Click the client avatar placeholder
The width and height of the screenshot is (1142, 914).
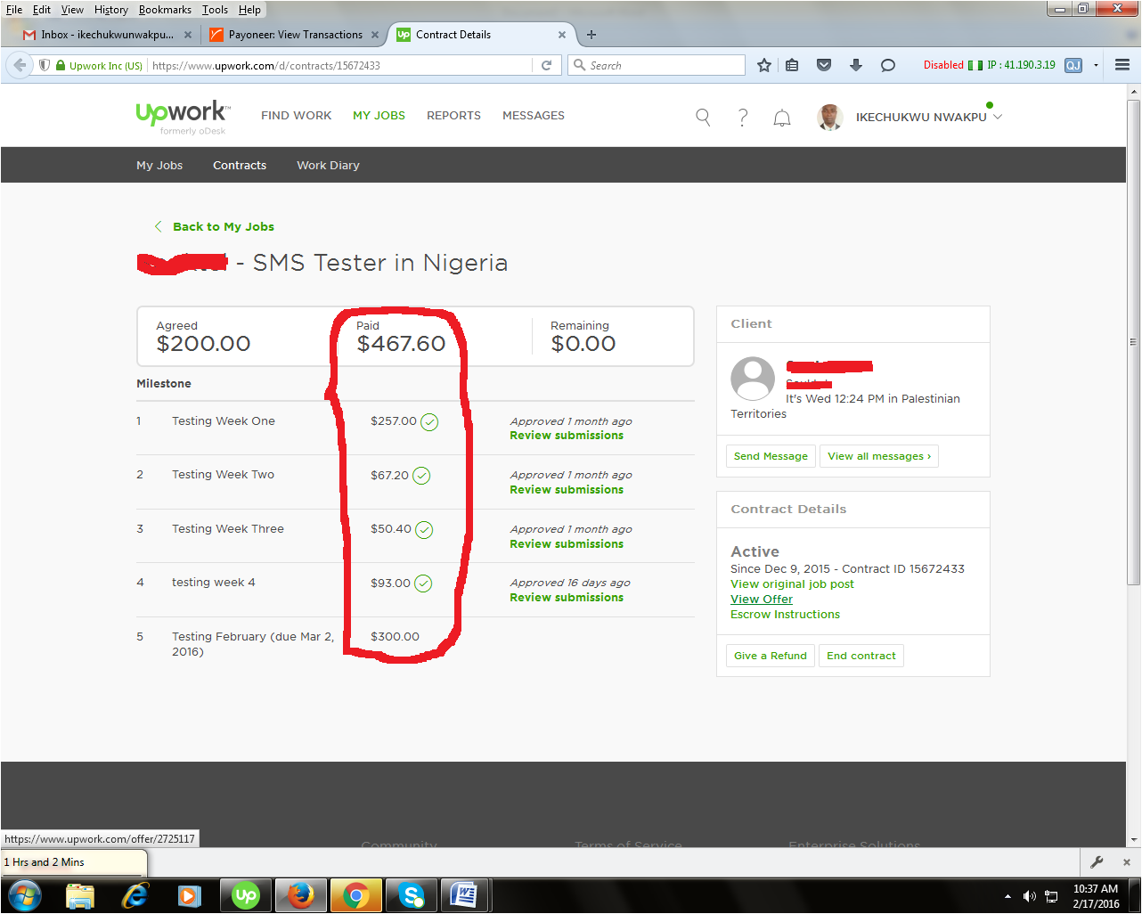point(753,379)
